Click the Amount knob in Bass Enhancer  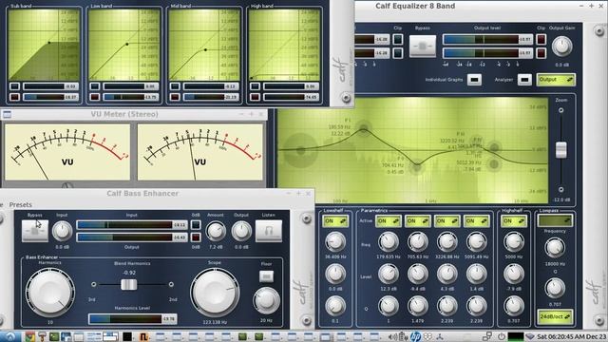click(216, 231)
